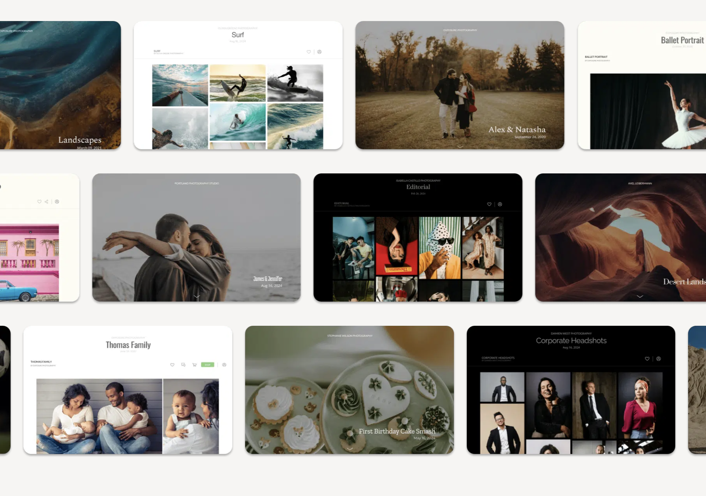
Task: Open black-and-white surfer photo in Surf gallery
Action: point(295,83)
